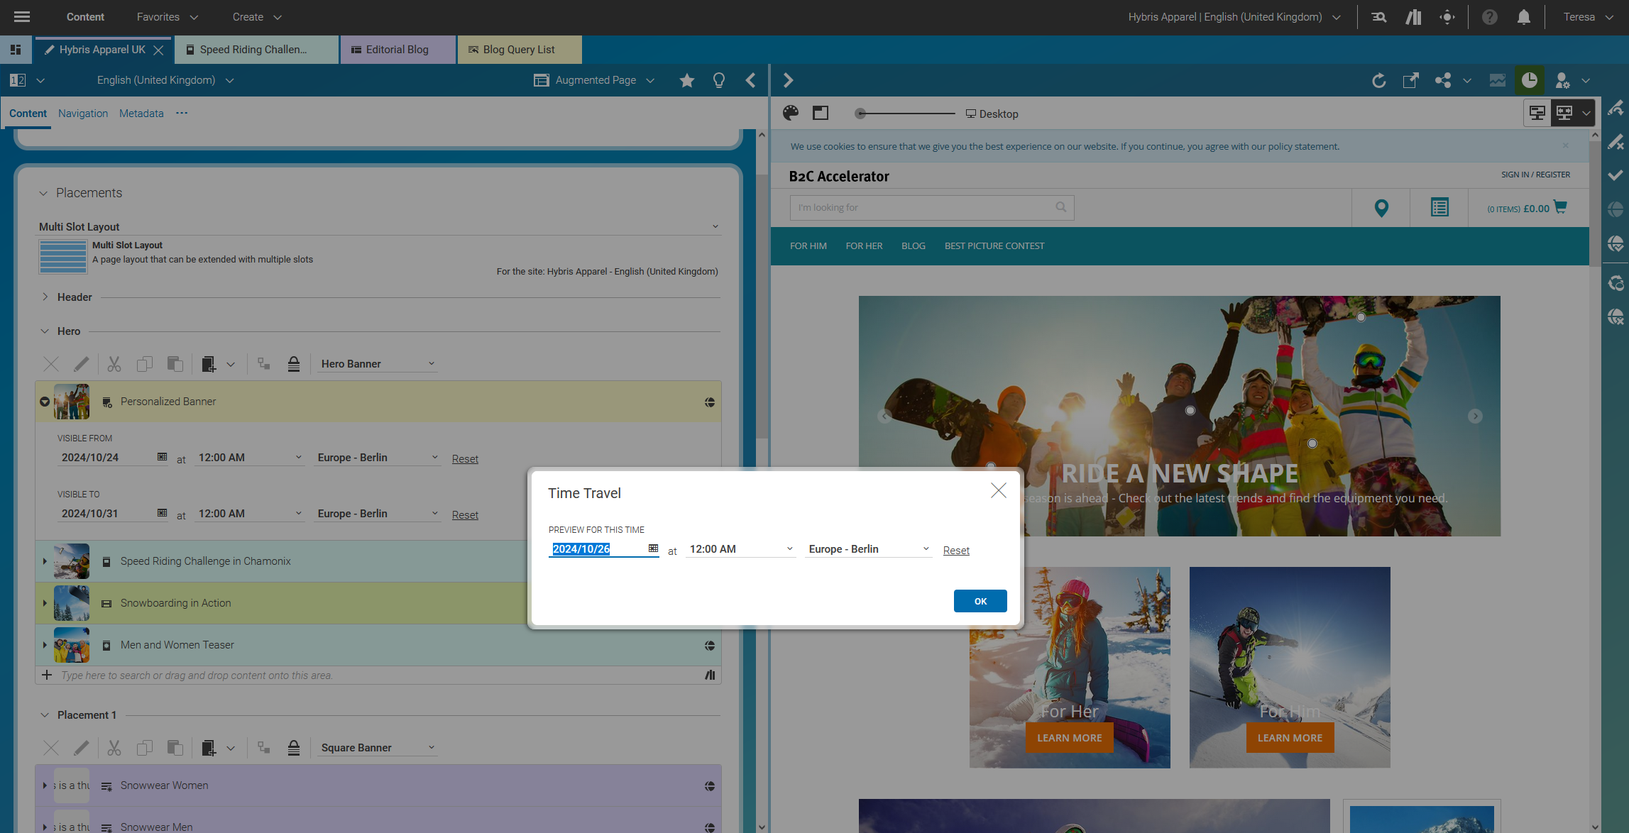The height and width of the screenshot is (833, 1629).
Task: Open preview in new window icon
Action: [1410, 80]
